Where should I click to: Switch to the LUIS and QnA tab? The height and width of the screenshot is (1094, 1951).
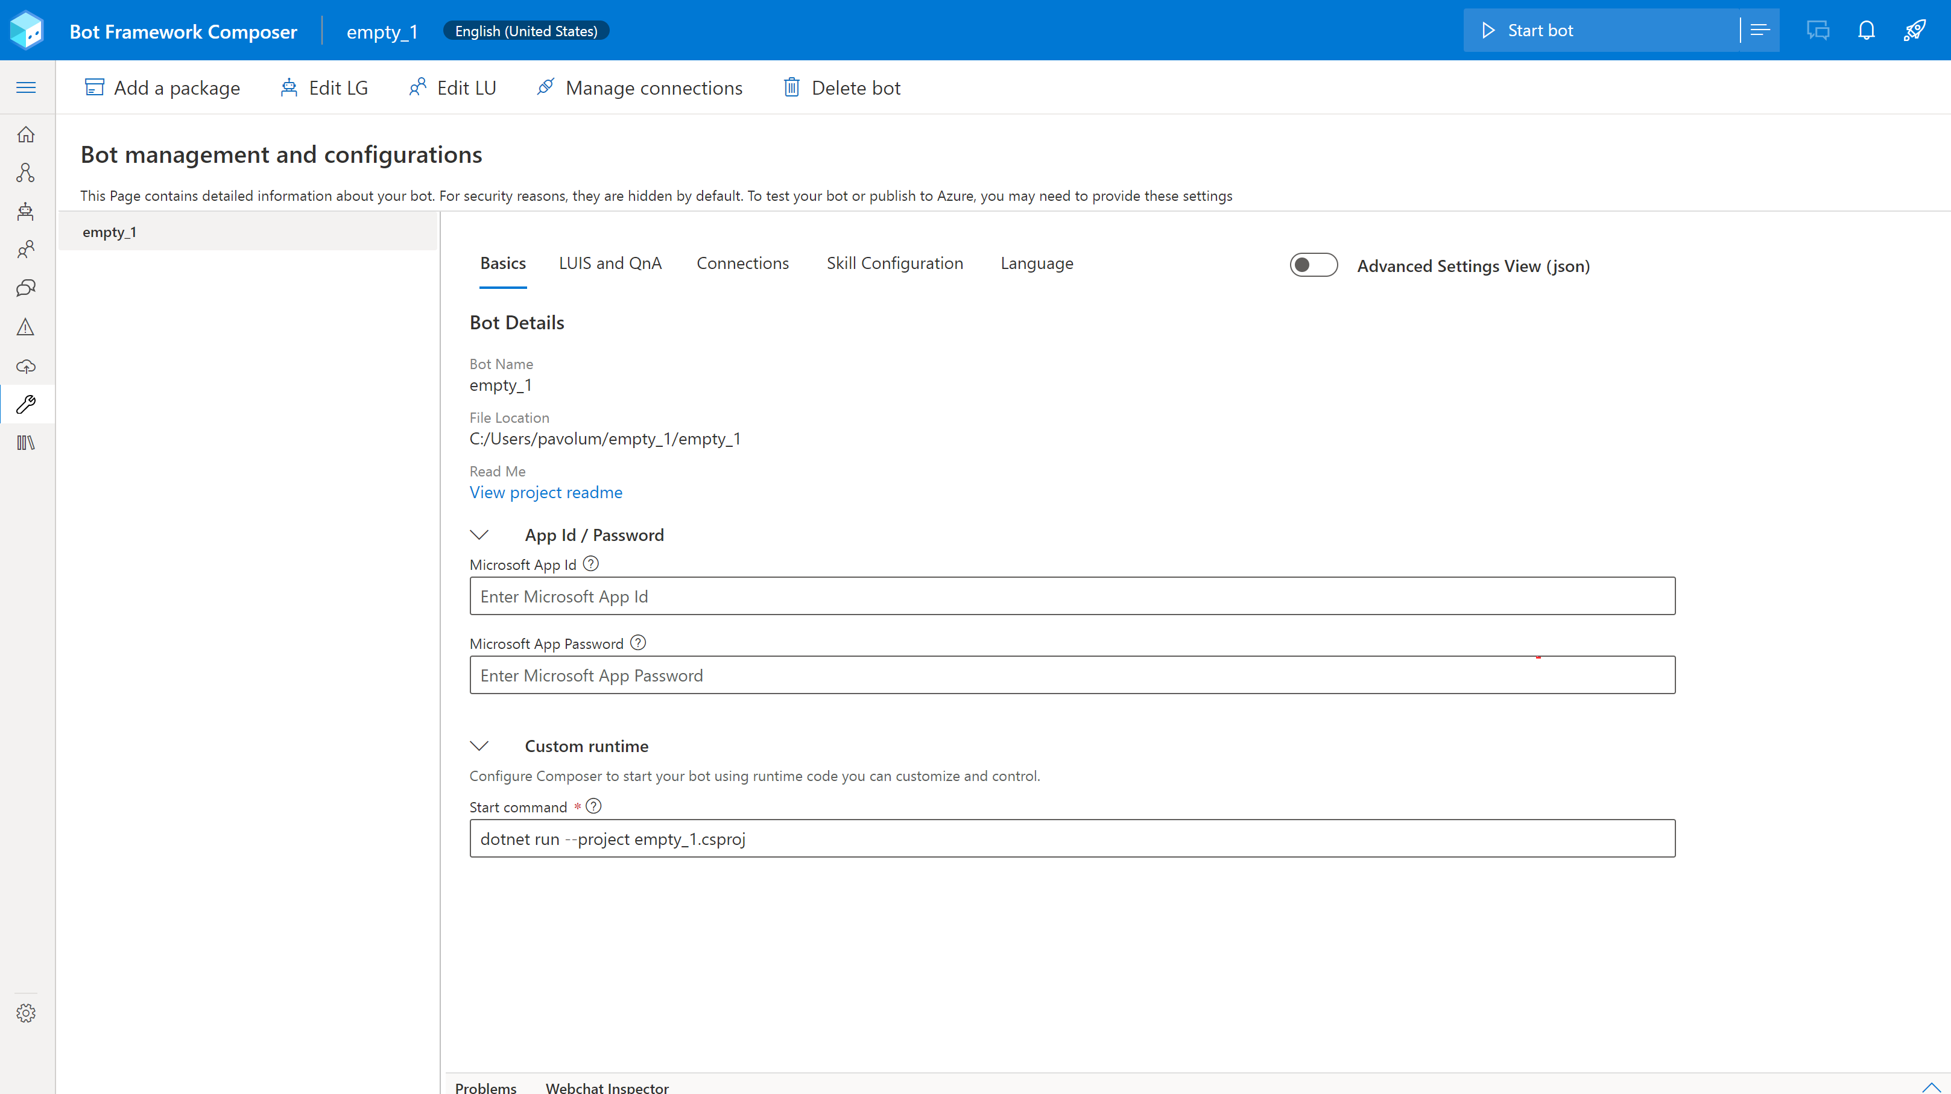point(610,263)
